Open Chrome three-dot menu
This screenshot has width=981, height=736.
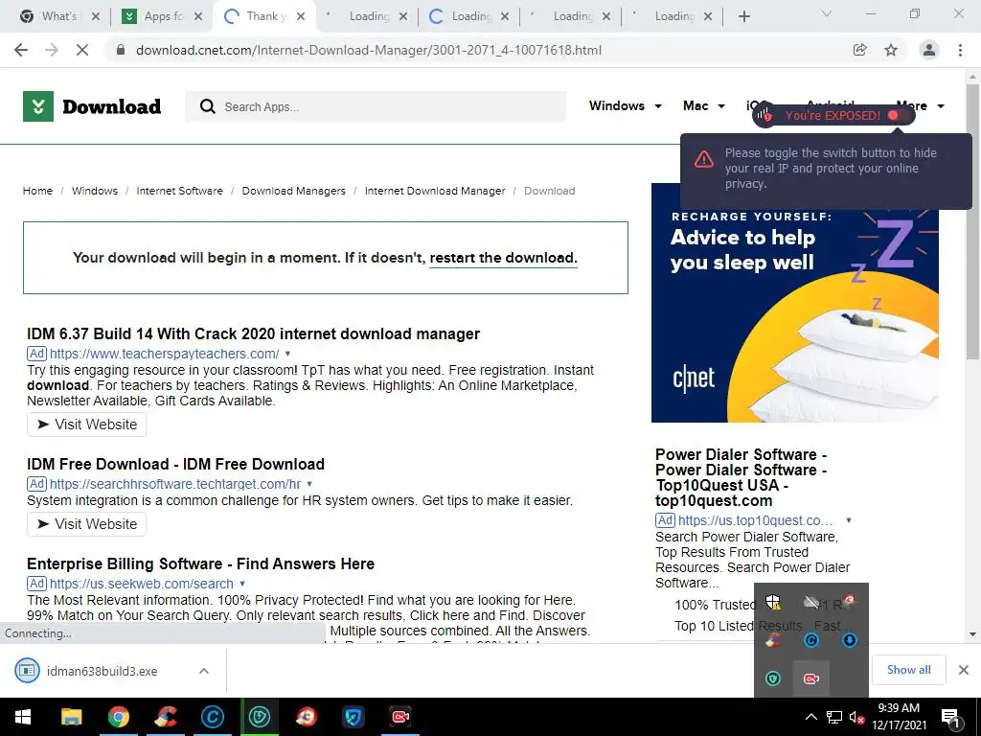pyautogui.click(x=960, y=50)
